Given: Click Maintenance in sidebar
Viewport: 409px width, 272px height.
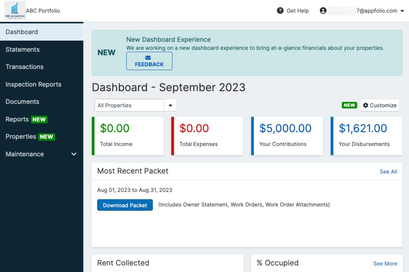Looking at the screenshot, I should pyautogui.click(x=42, y=154).
